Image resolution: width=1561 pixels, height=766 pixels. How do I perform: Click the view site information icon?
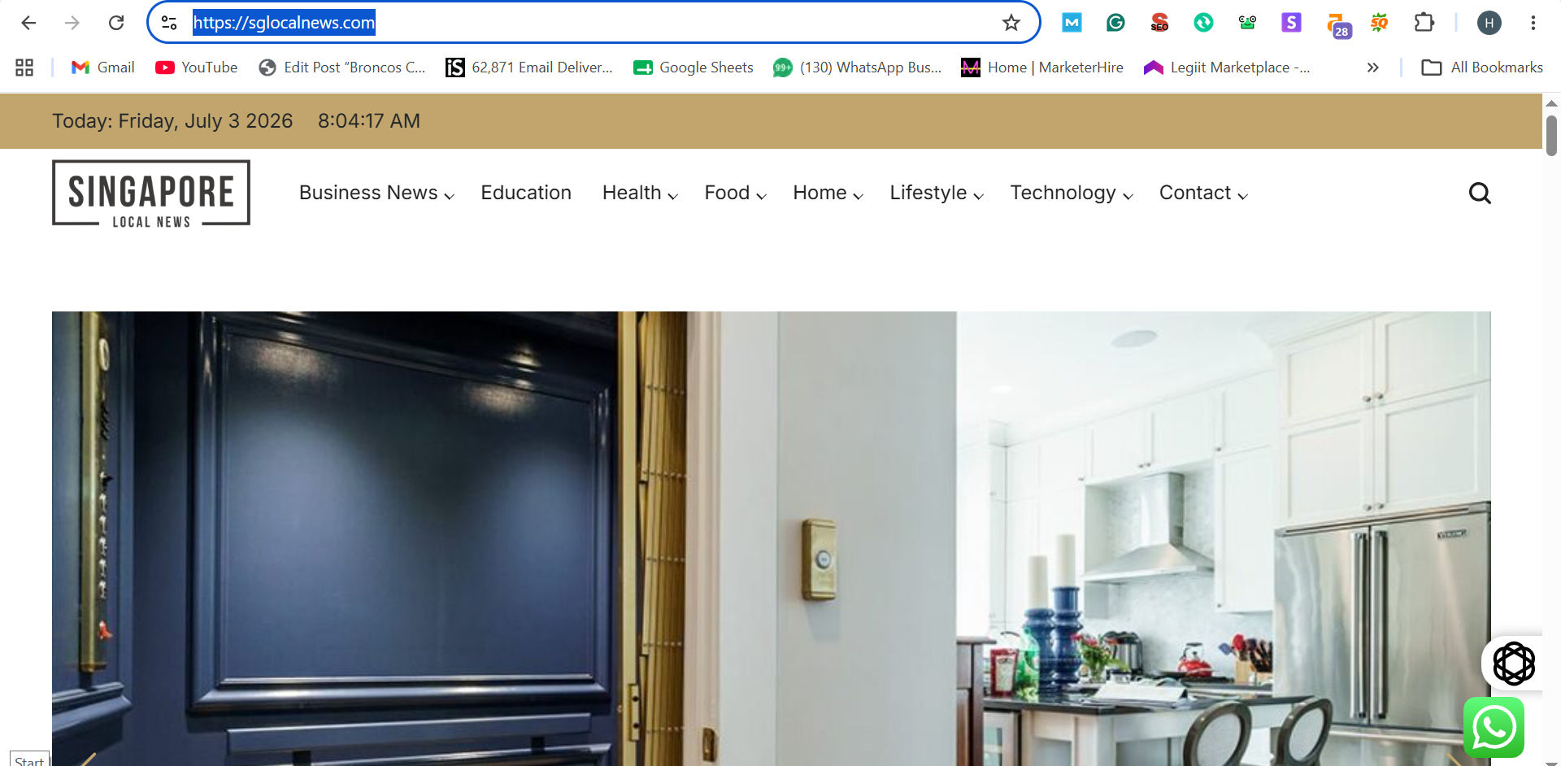click(169, 23)
